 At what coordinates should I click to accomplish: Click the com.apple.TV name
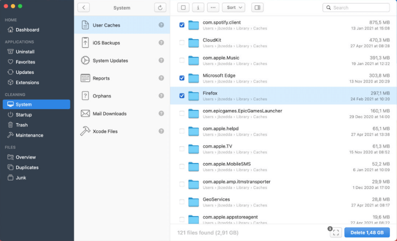(x=217, y=146)
